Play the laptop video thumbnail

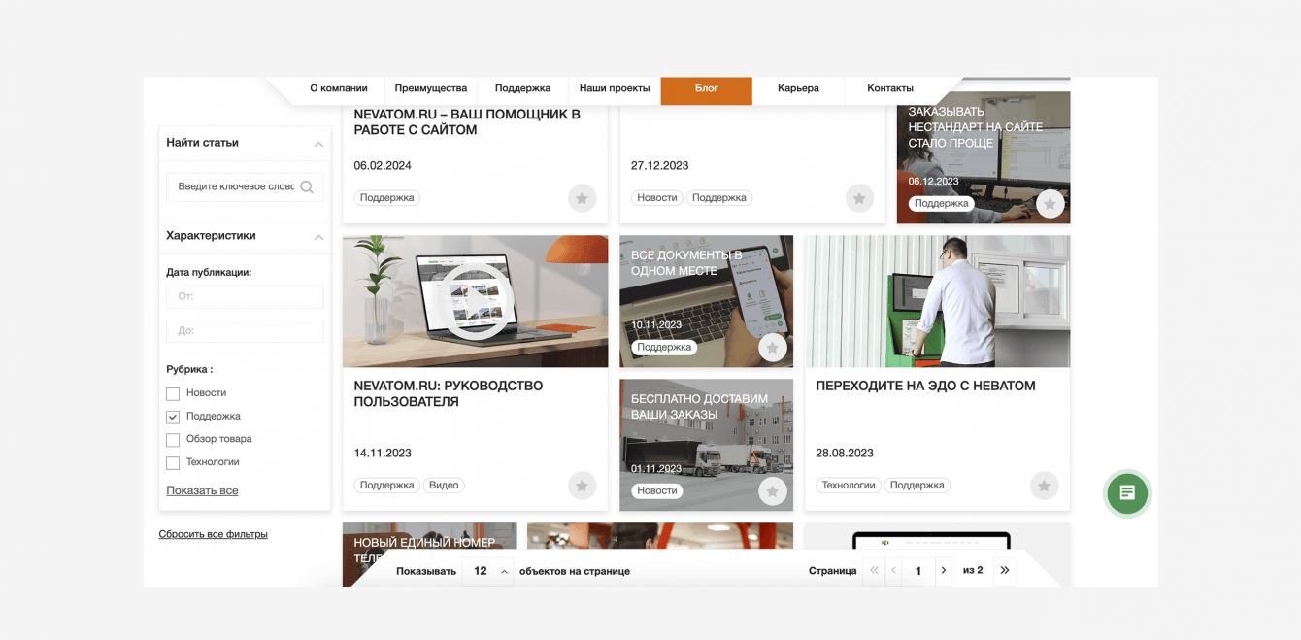click(x=475, y=301)
